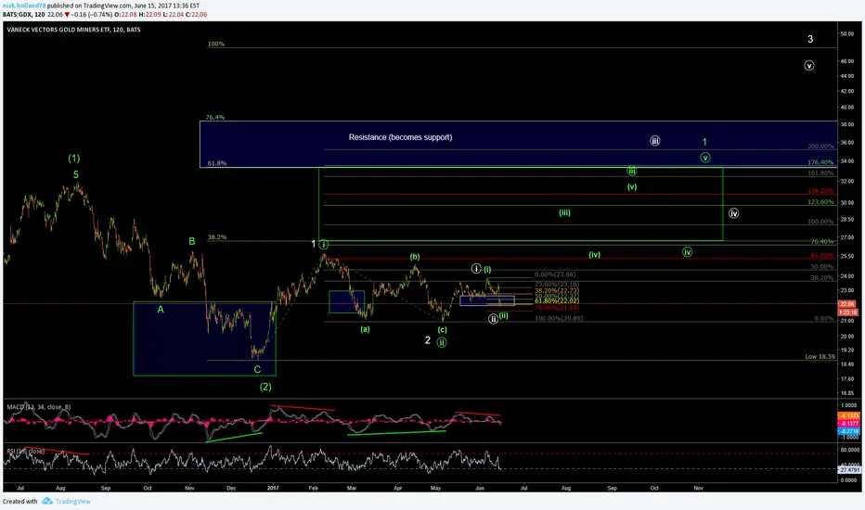Open the TradingView link beside "Created with"
Viewport: 865px width, 510px height.
click(x=72, y=501)
